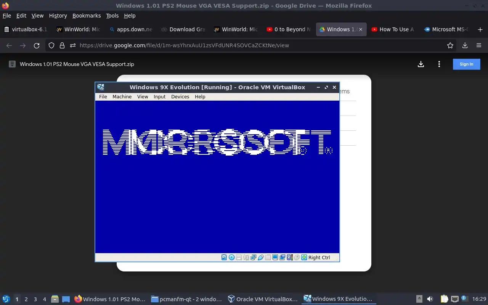This screenshot has height=305, width=488.
Task: Switch to workspace 2
Action: click(26, 299)
